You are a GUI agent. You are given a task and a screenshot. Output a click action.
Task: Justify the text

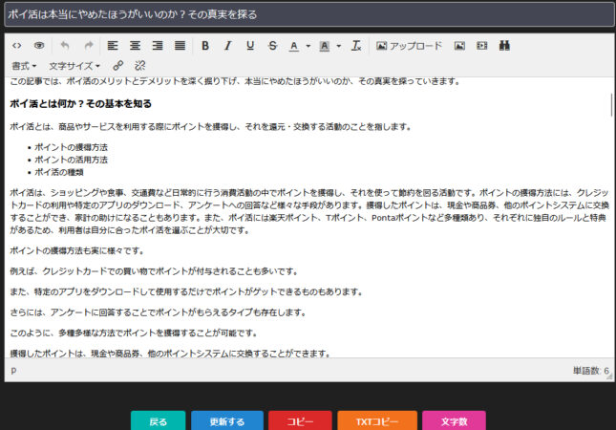click(x=180, y=46)
